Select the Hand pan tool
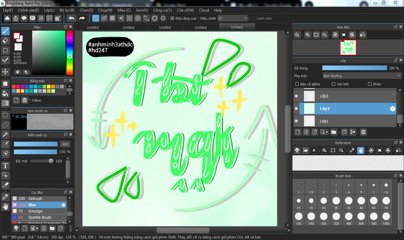404x240 pixels. point(5,206)
